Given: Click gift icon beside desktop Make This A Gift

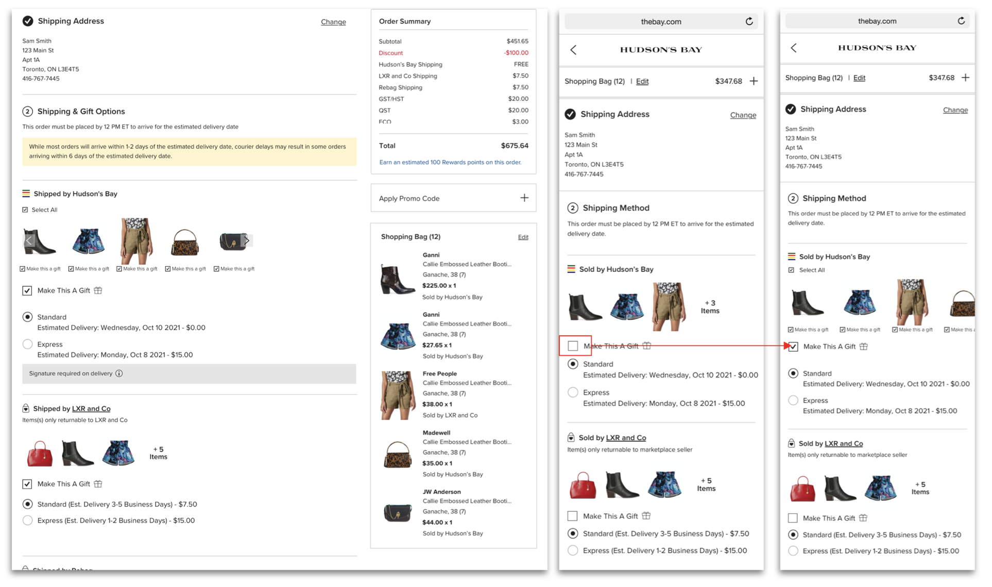Looking at the screenshot, I should [x=98, y=291].
